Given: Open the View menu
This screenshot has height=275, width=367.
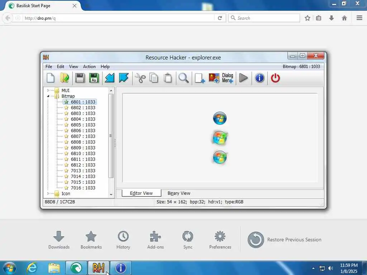Looking at the screenshot, I should coord(73,66).
